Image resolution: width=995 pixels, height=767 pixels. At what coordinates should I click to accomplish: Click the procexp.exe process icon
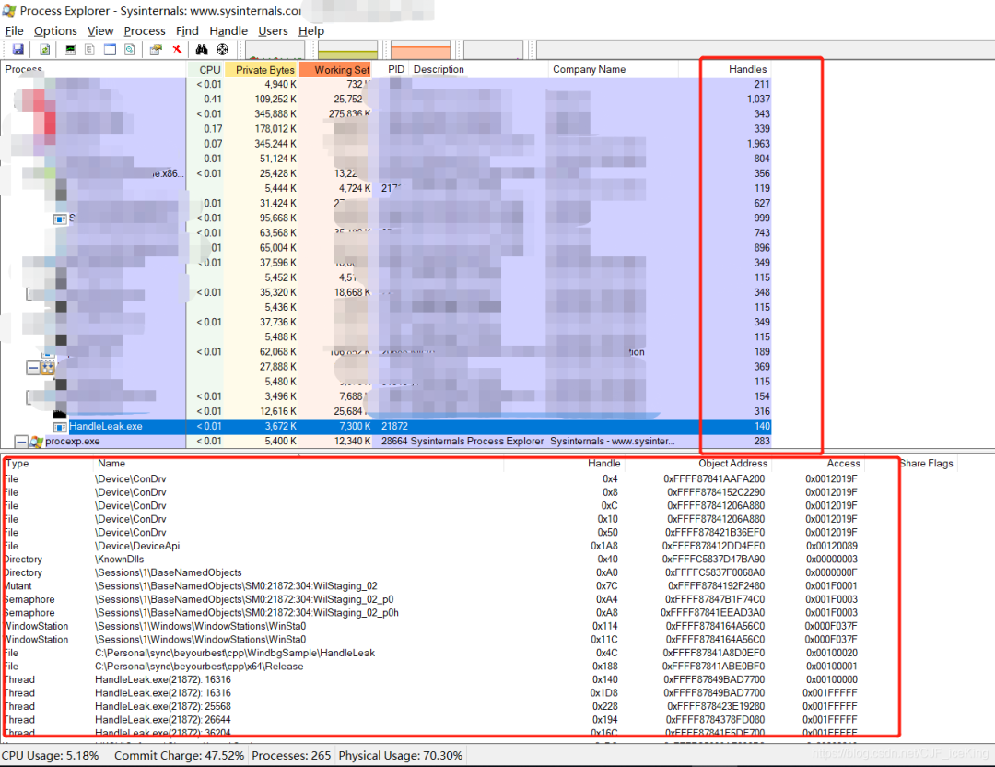(37, 442)
